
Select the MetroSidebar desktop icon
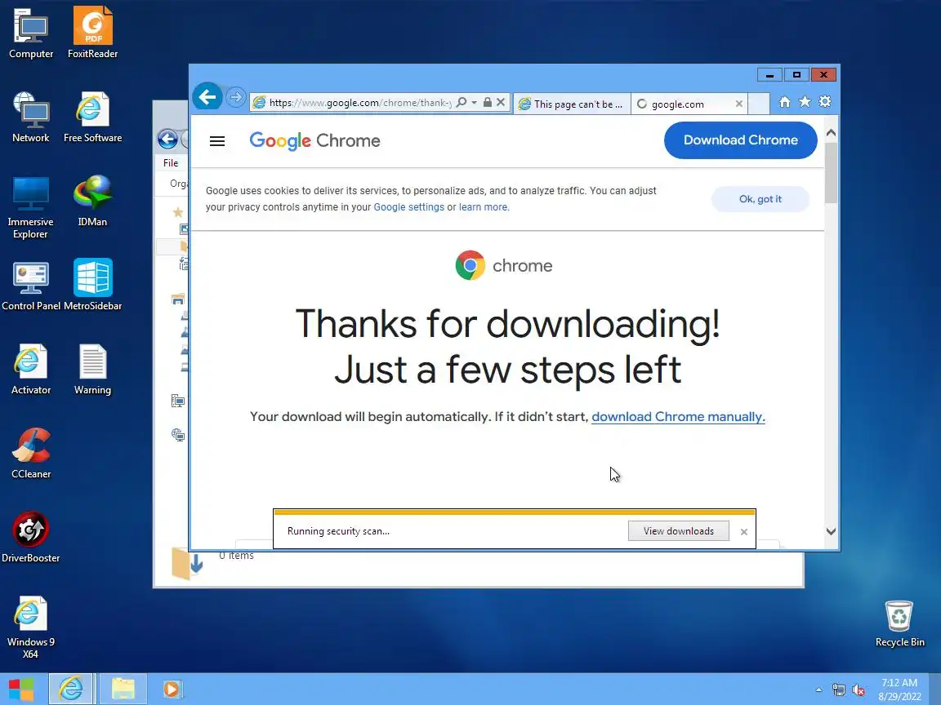(x=92, y=285)
